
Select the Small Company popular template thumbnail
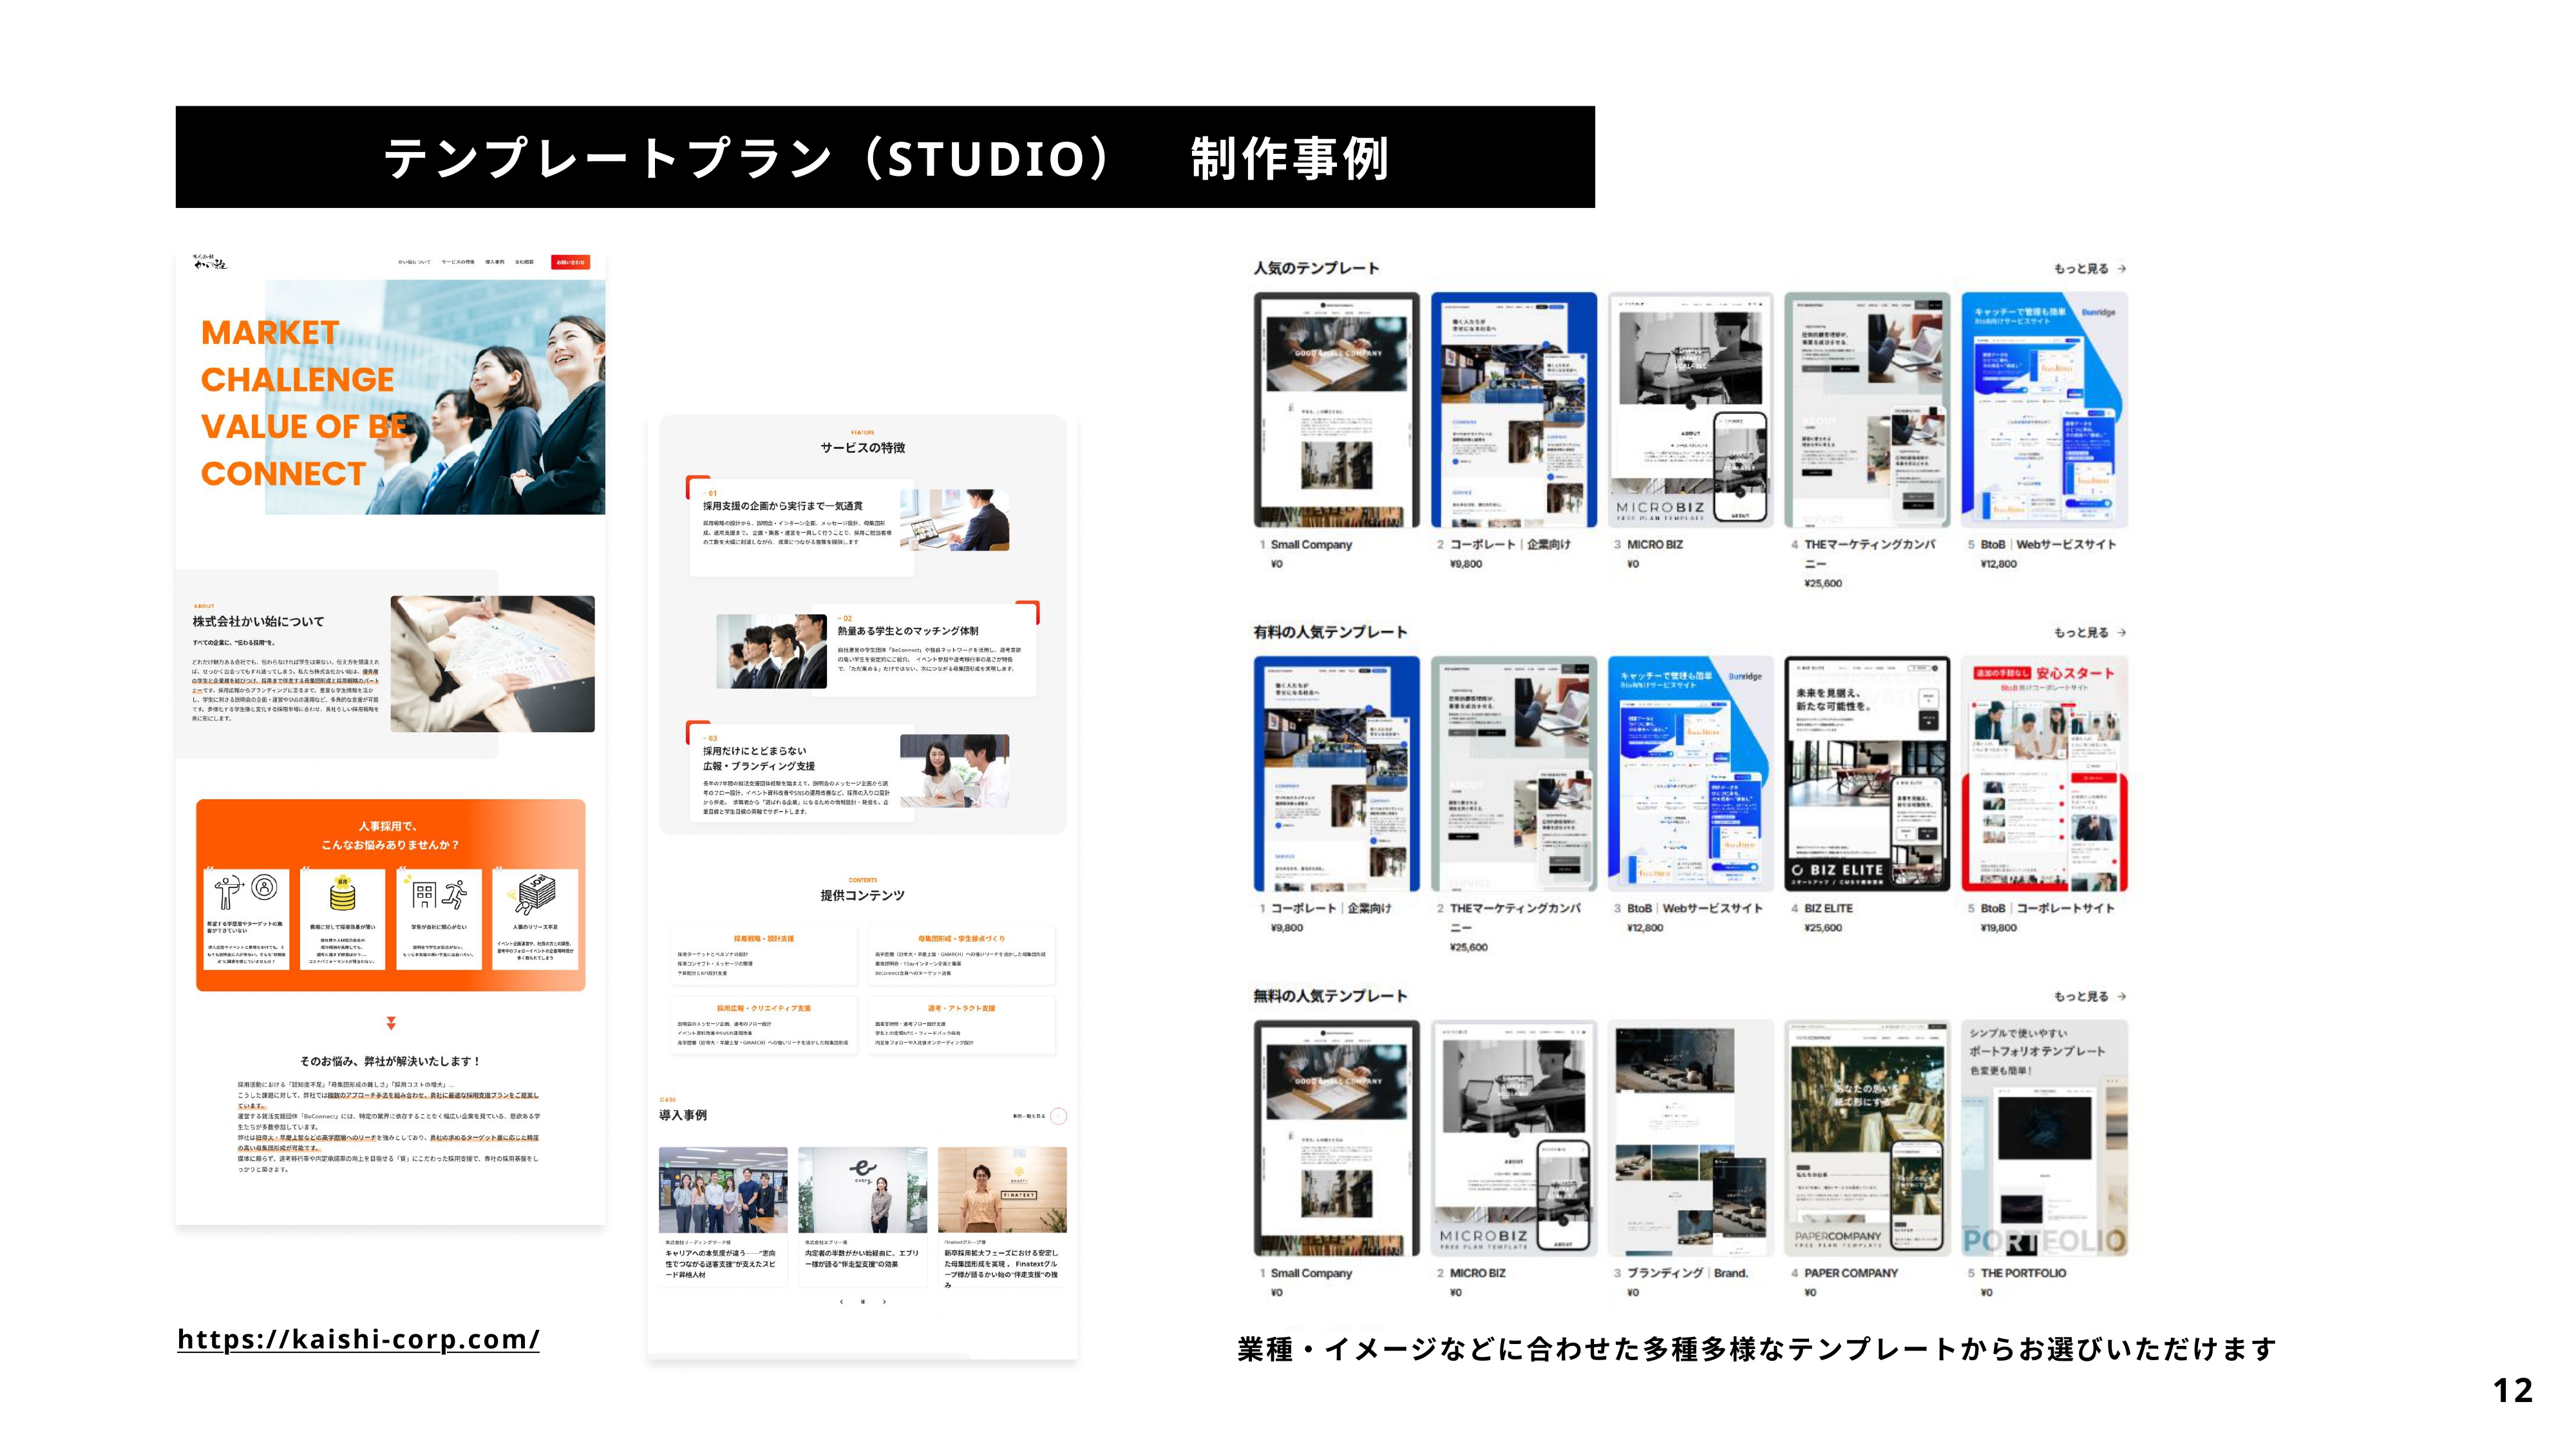1336,410
